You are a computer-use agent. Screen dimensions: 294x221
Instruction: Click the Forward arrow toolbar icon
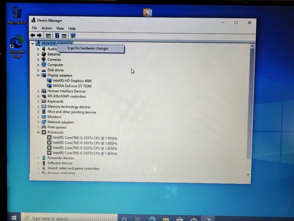coord(39,35)
